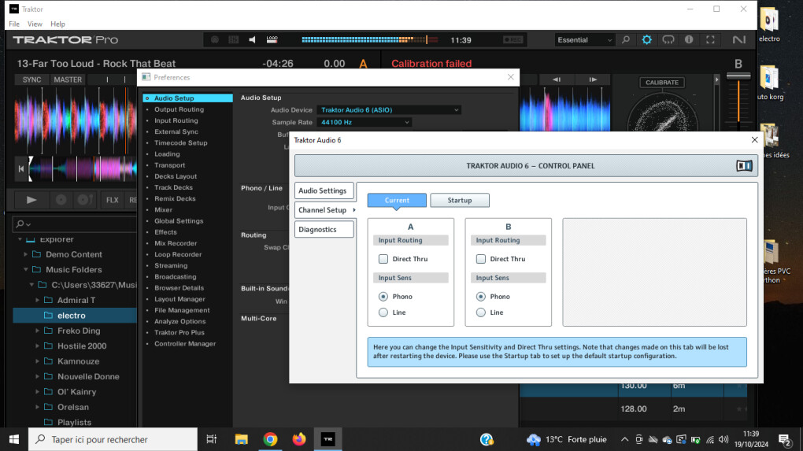Toggle the Traktor preferences gear icon
The width and height of the screenshot is (803, 451).
(x=647, y=40)
